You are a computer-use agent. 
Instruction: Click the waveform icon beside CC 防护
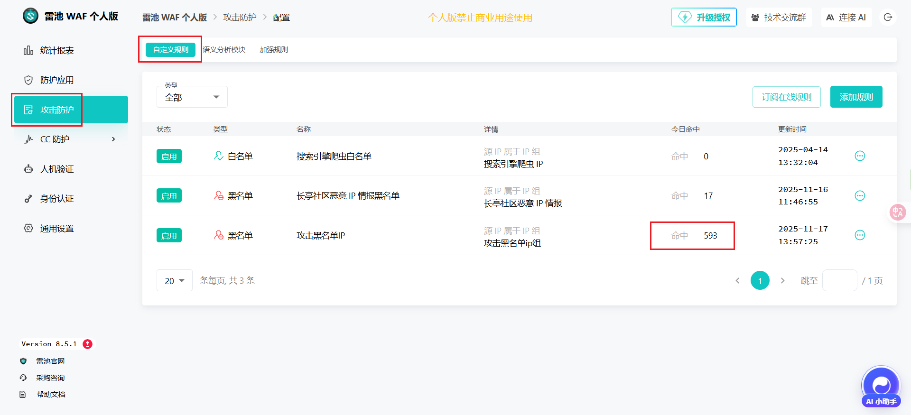click(28, 139)
